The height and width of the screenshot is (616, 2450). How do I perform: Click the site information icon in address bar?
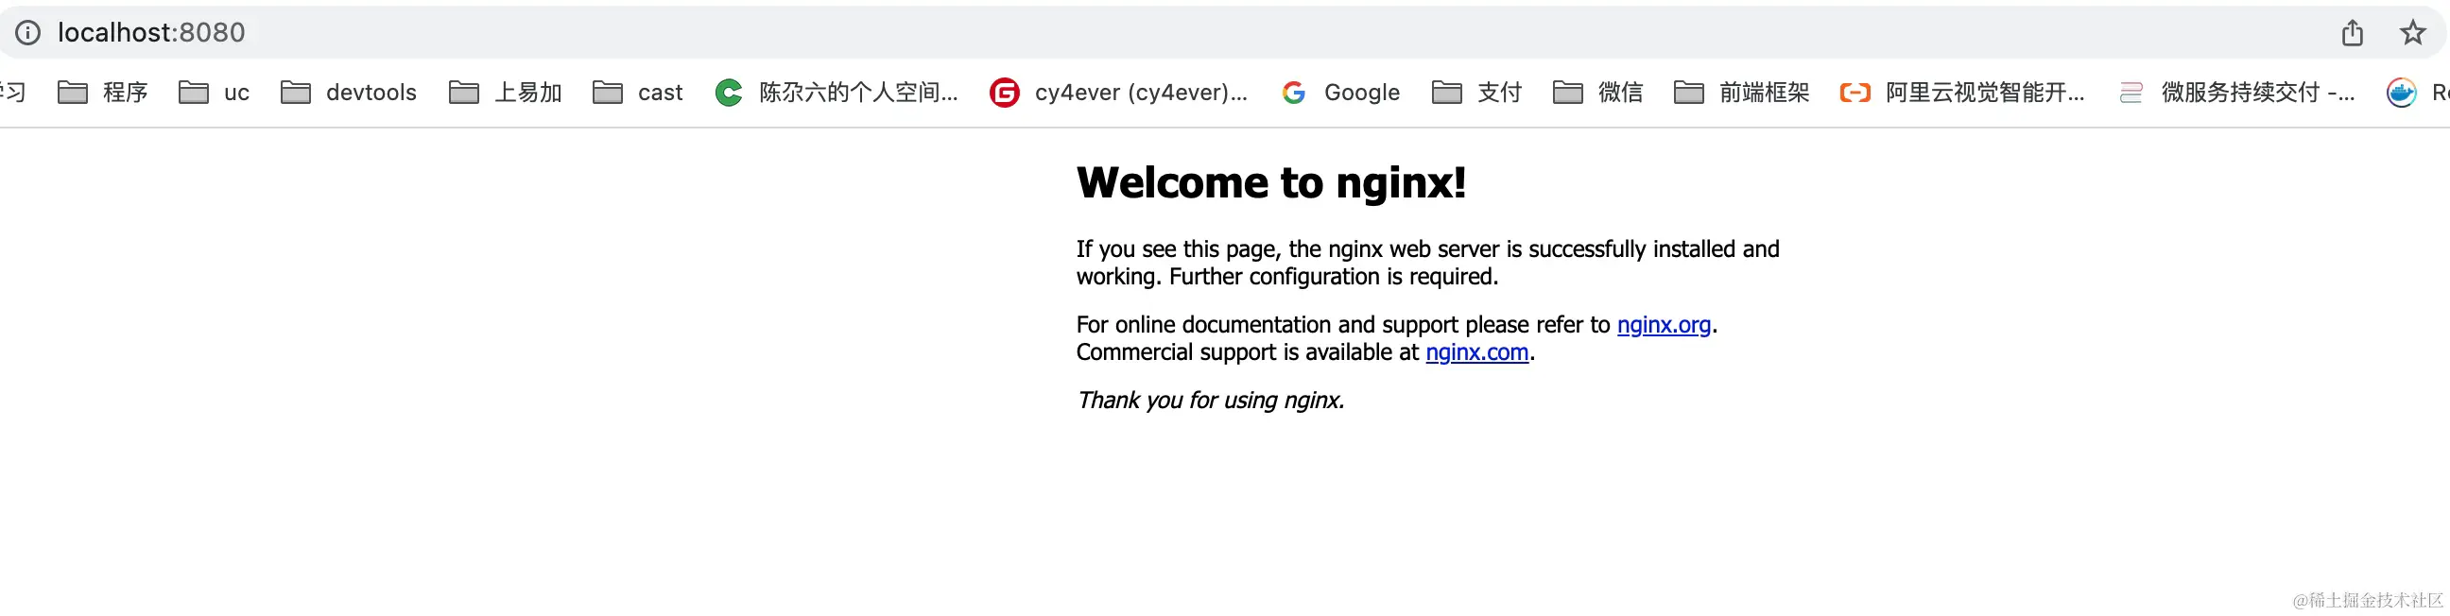tap(27, 33)
